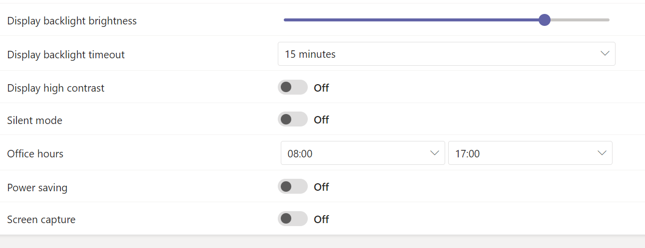
Task: Click the Screen capture label text
Action: (x=41, y=220)
